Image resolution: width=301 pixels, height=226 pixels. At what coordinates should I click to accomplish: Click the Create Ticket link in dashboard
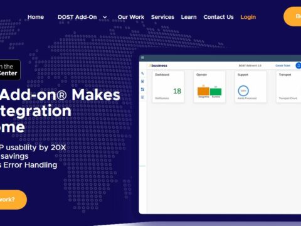pyautogui.click(x=283, y=65)
